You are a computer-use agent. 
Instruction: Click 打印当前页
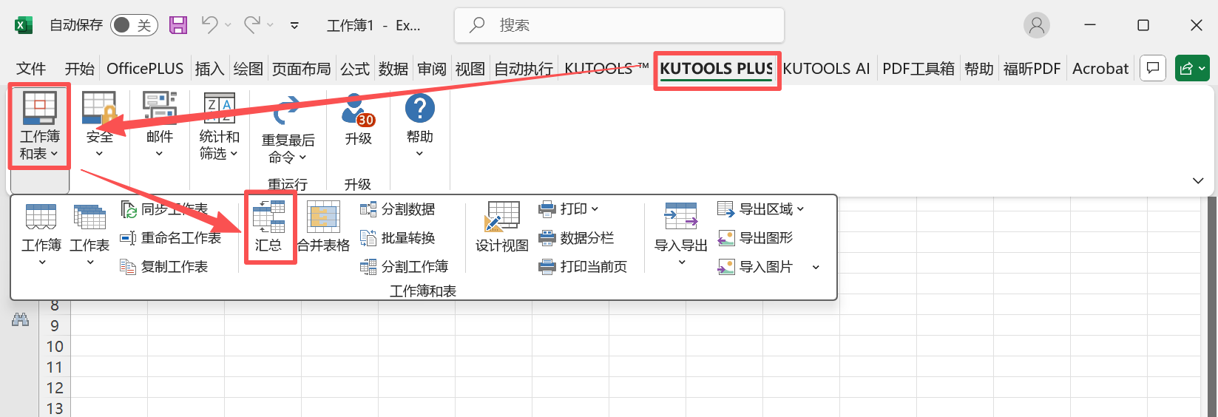pos(583,267)
